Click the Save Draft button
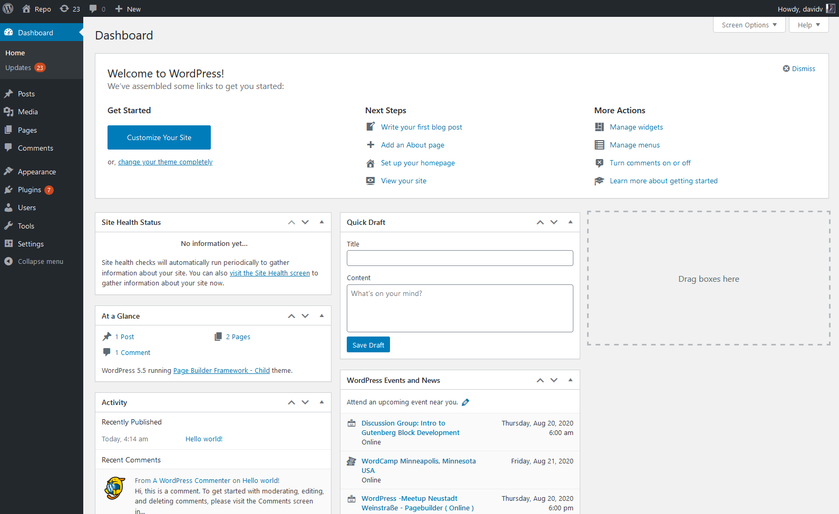This screenshot has width=839, height=514. pyautogui.click(x=368, y=345)
